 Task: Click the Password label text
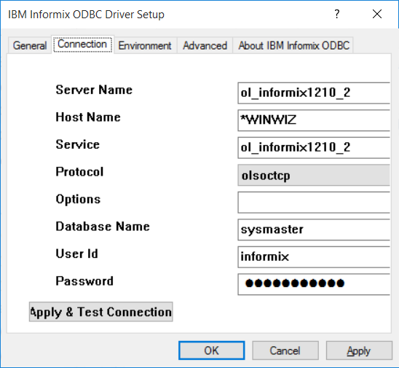[x=84, y=281]
